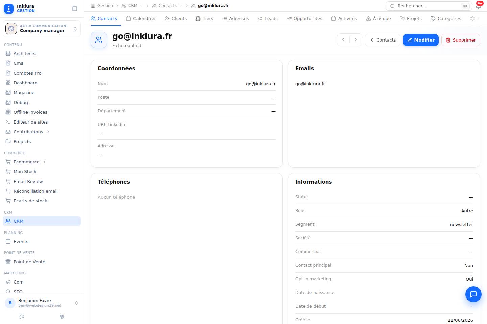Go to next contact arrow
Viewport: 487px width, 324px height.
tap(356, 40)
